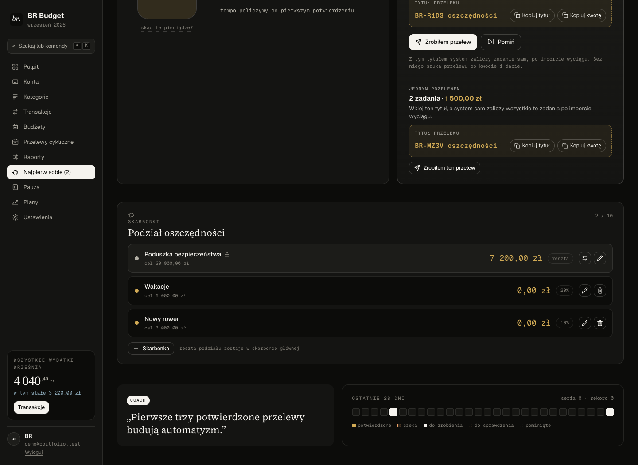Screen dimensions: 638x465
Task: Open the Konta section
Action: click(x=51, y=82)
